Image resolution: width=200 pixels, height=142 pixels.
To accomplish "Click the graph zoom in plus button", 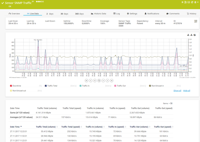I will pyautogui.click(x=95, y=80).
